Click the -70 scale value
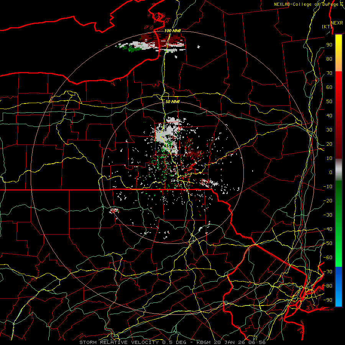Viewport: 345px width, 345px height. pyautogui.click(x=328, y=272)
